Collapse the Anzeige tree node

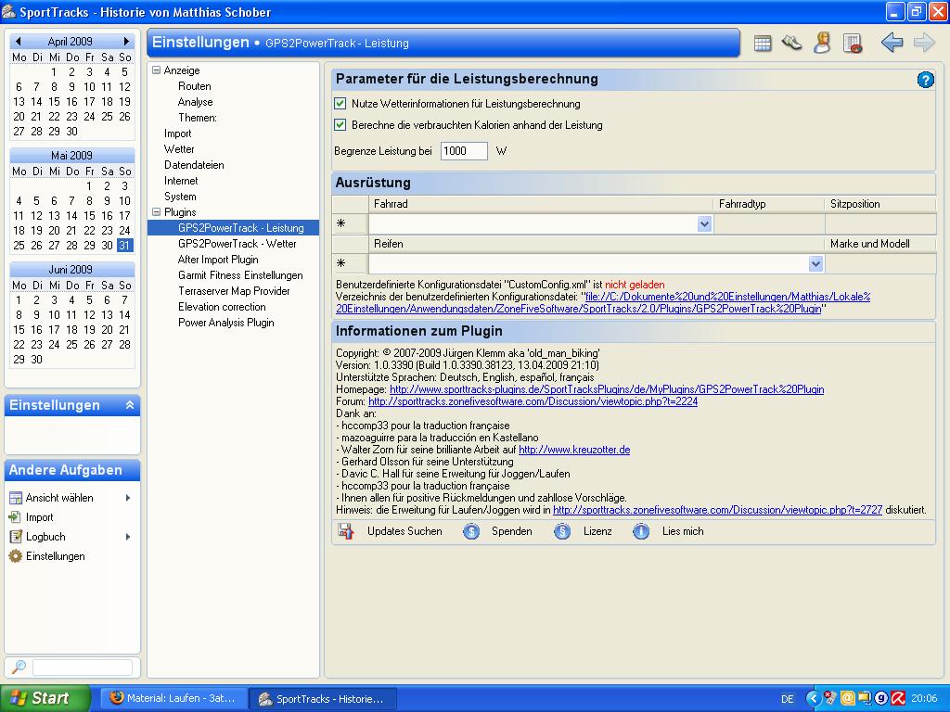click(x=157, y=70)
